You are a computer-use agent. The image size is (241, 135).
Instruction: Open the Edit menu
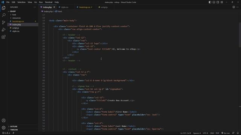click(14, 2)
